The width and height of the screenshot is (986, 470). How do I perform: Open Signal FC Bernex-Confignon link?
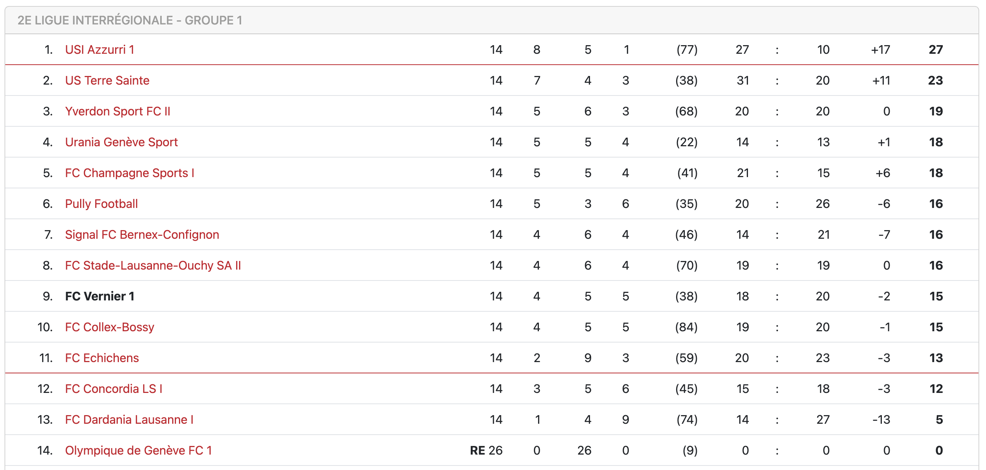point(142,235)
